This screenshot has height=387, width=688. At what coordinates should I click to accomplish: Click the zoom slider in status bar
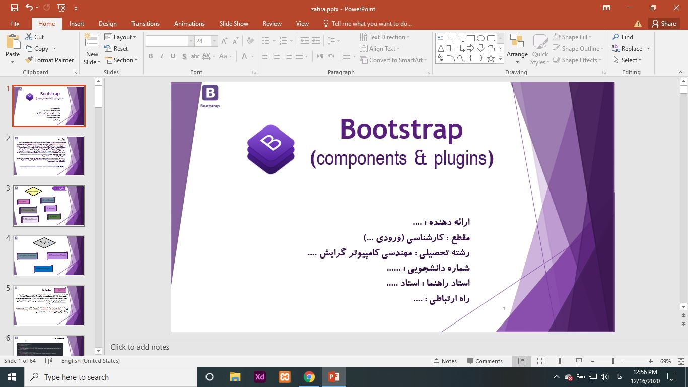pyautogui.click(x=613, y=361)
